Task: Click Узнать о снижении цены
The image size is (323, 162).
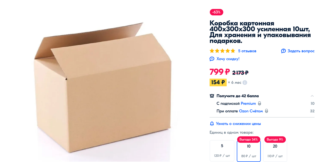Action: coord(238,124)
